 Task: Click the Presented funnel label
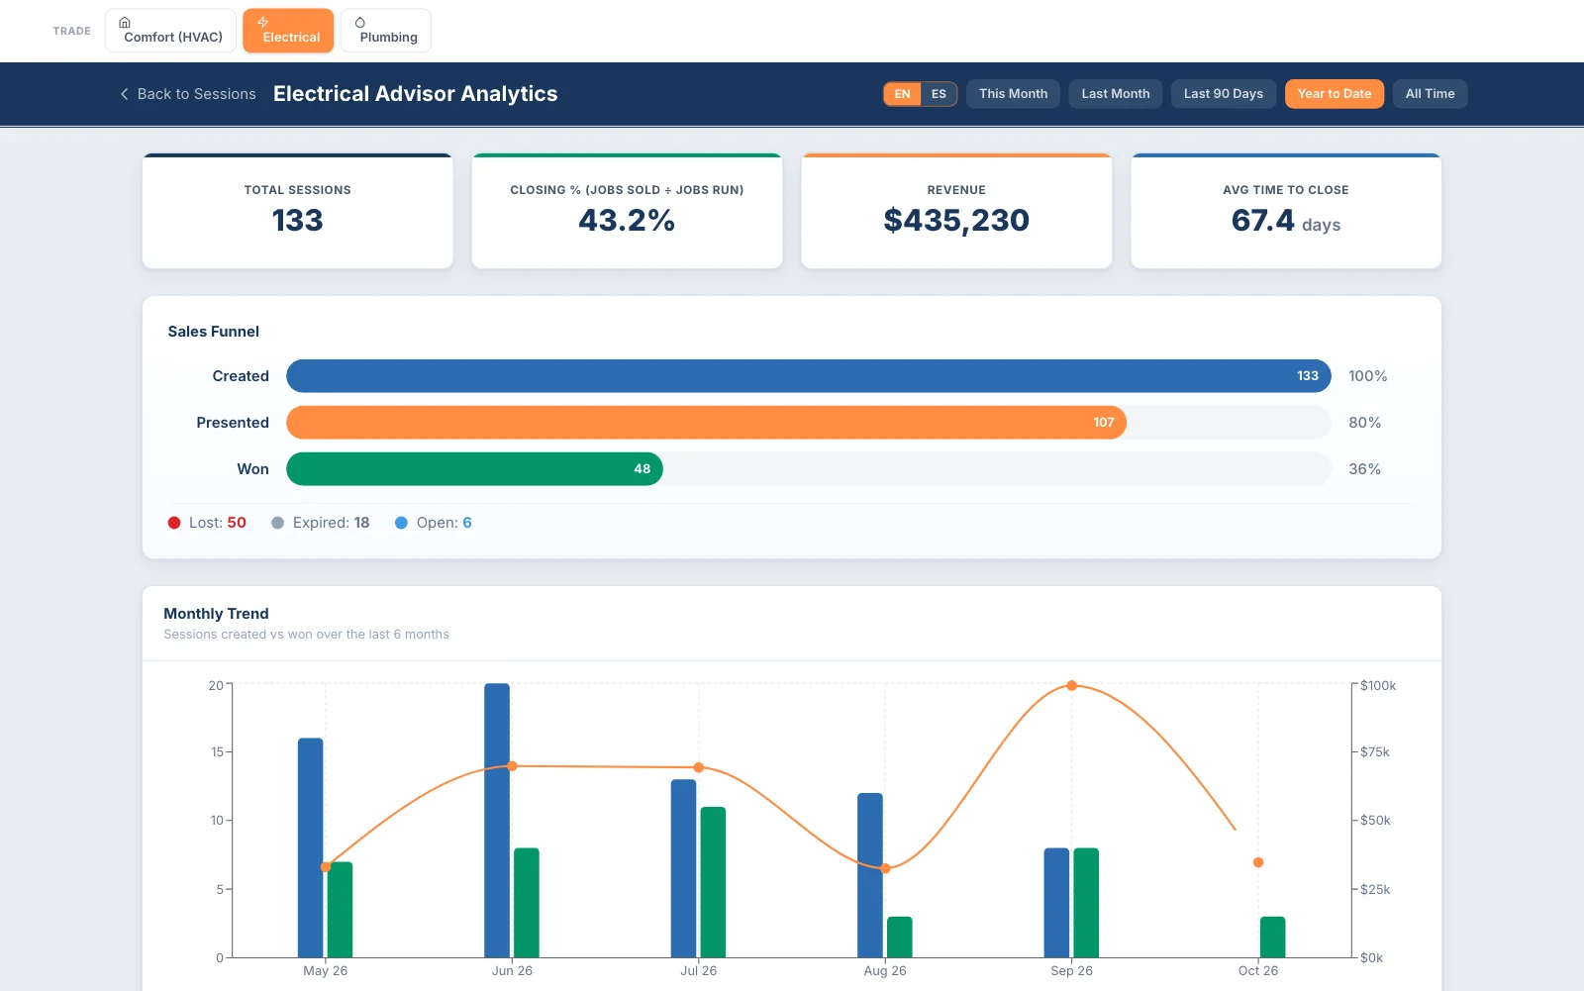coord(233,423)
